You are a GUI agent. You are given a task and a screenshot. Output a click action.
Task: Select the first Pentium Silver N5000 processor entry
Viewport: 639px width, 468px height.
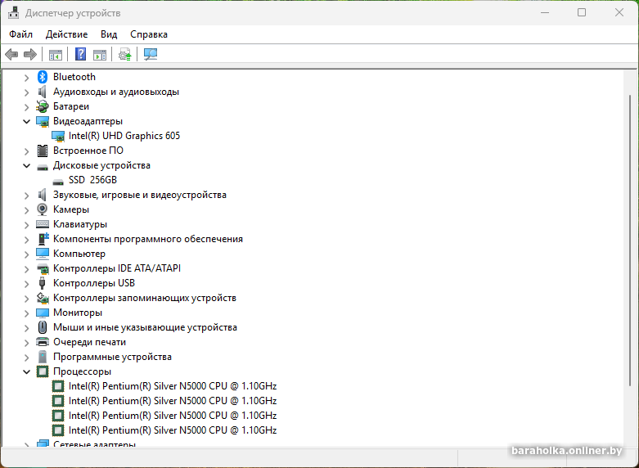173,386
